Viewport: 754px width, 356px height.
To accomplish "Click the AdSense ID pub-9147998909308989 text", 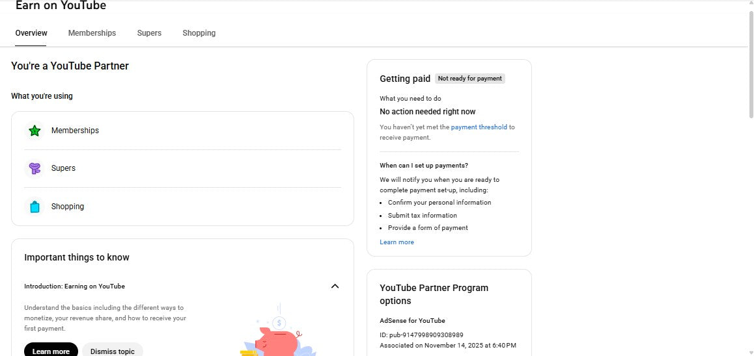I will (421, 335).
